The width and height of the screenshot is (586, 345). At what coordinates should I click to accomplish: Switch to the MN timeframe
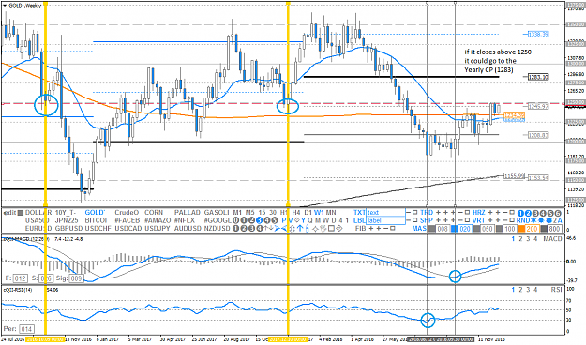[x=331, y=212]
